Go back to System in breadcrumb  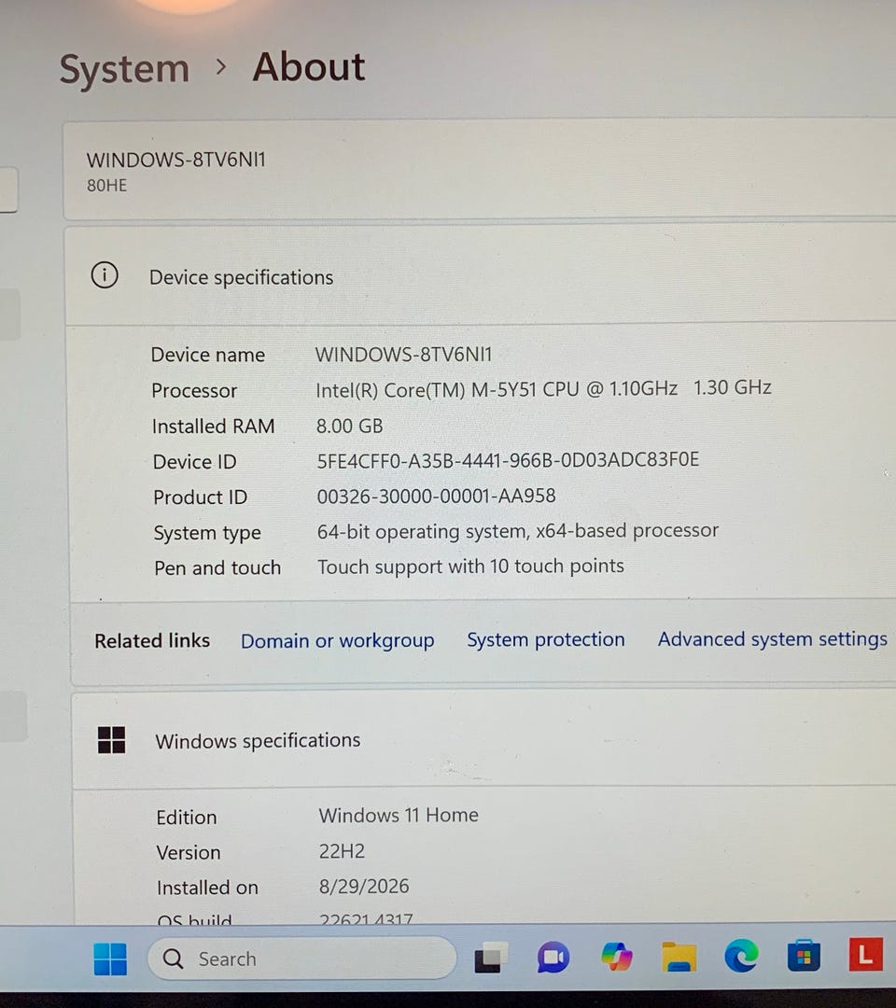tap(124, 69)
